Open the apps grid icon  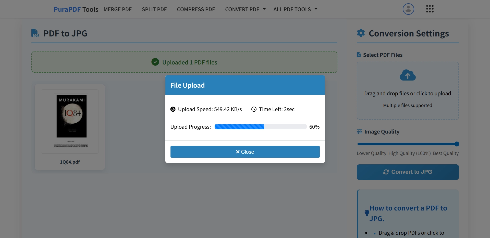click(x=430, y=9)
